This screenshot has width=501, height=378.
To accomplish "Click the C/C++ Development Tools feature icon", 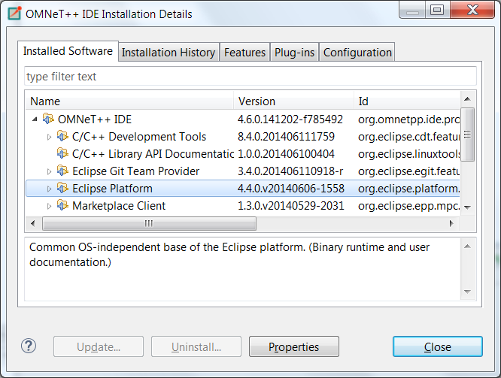I will pyautogui.click(x=62, y=136).
